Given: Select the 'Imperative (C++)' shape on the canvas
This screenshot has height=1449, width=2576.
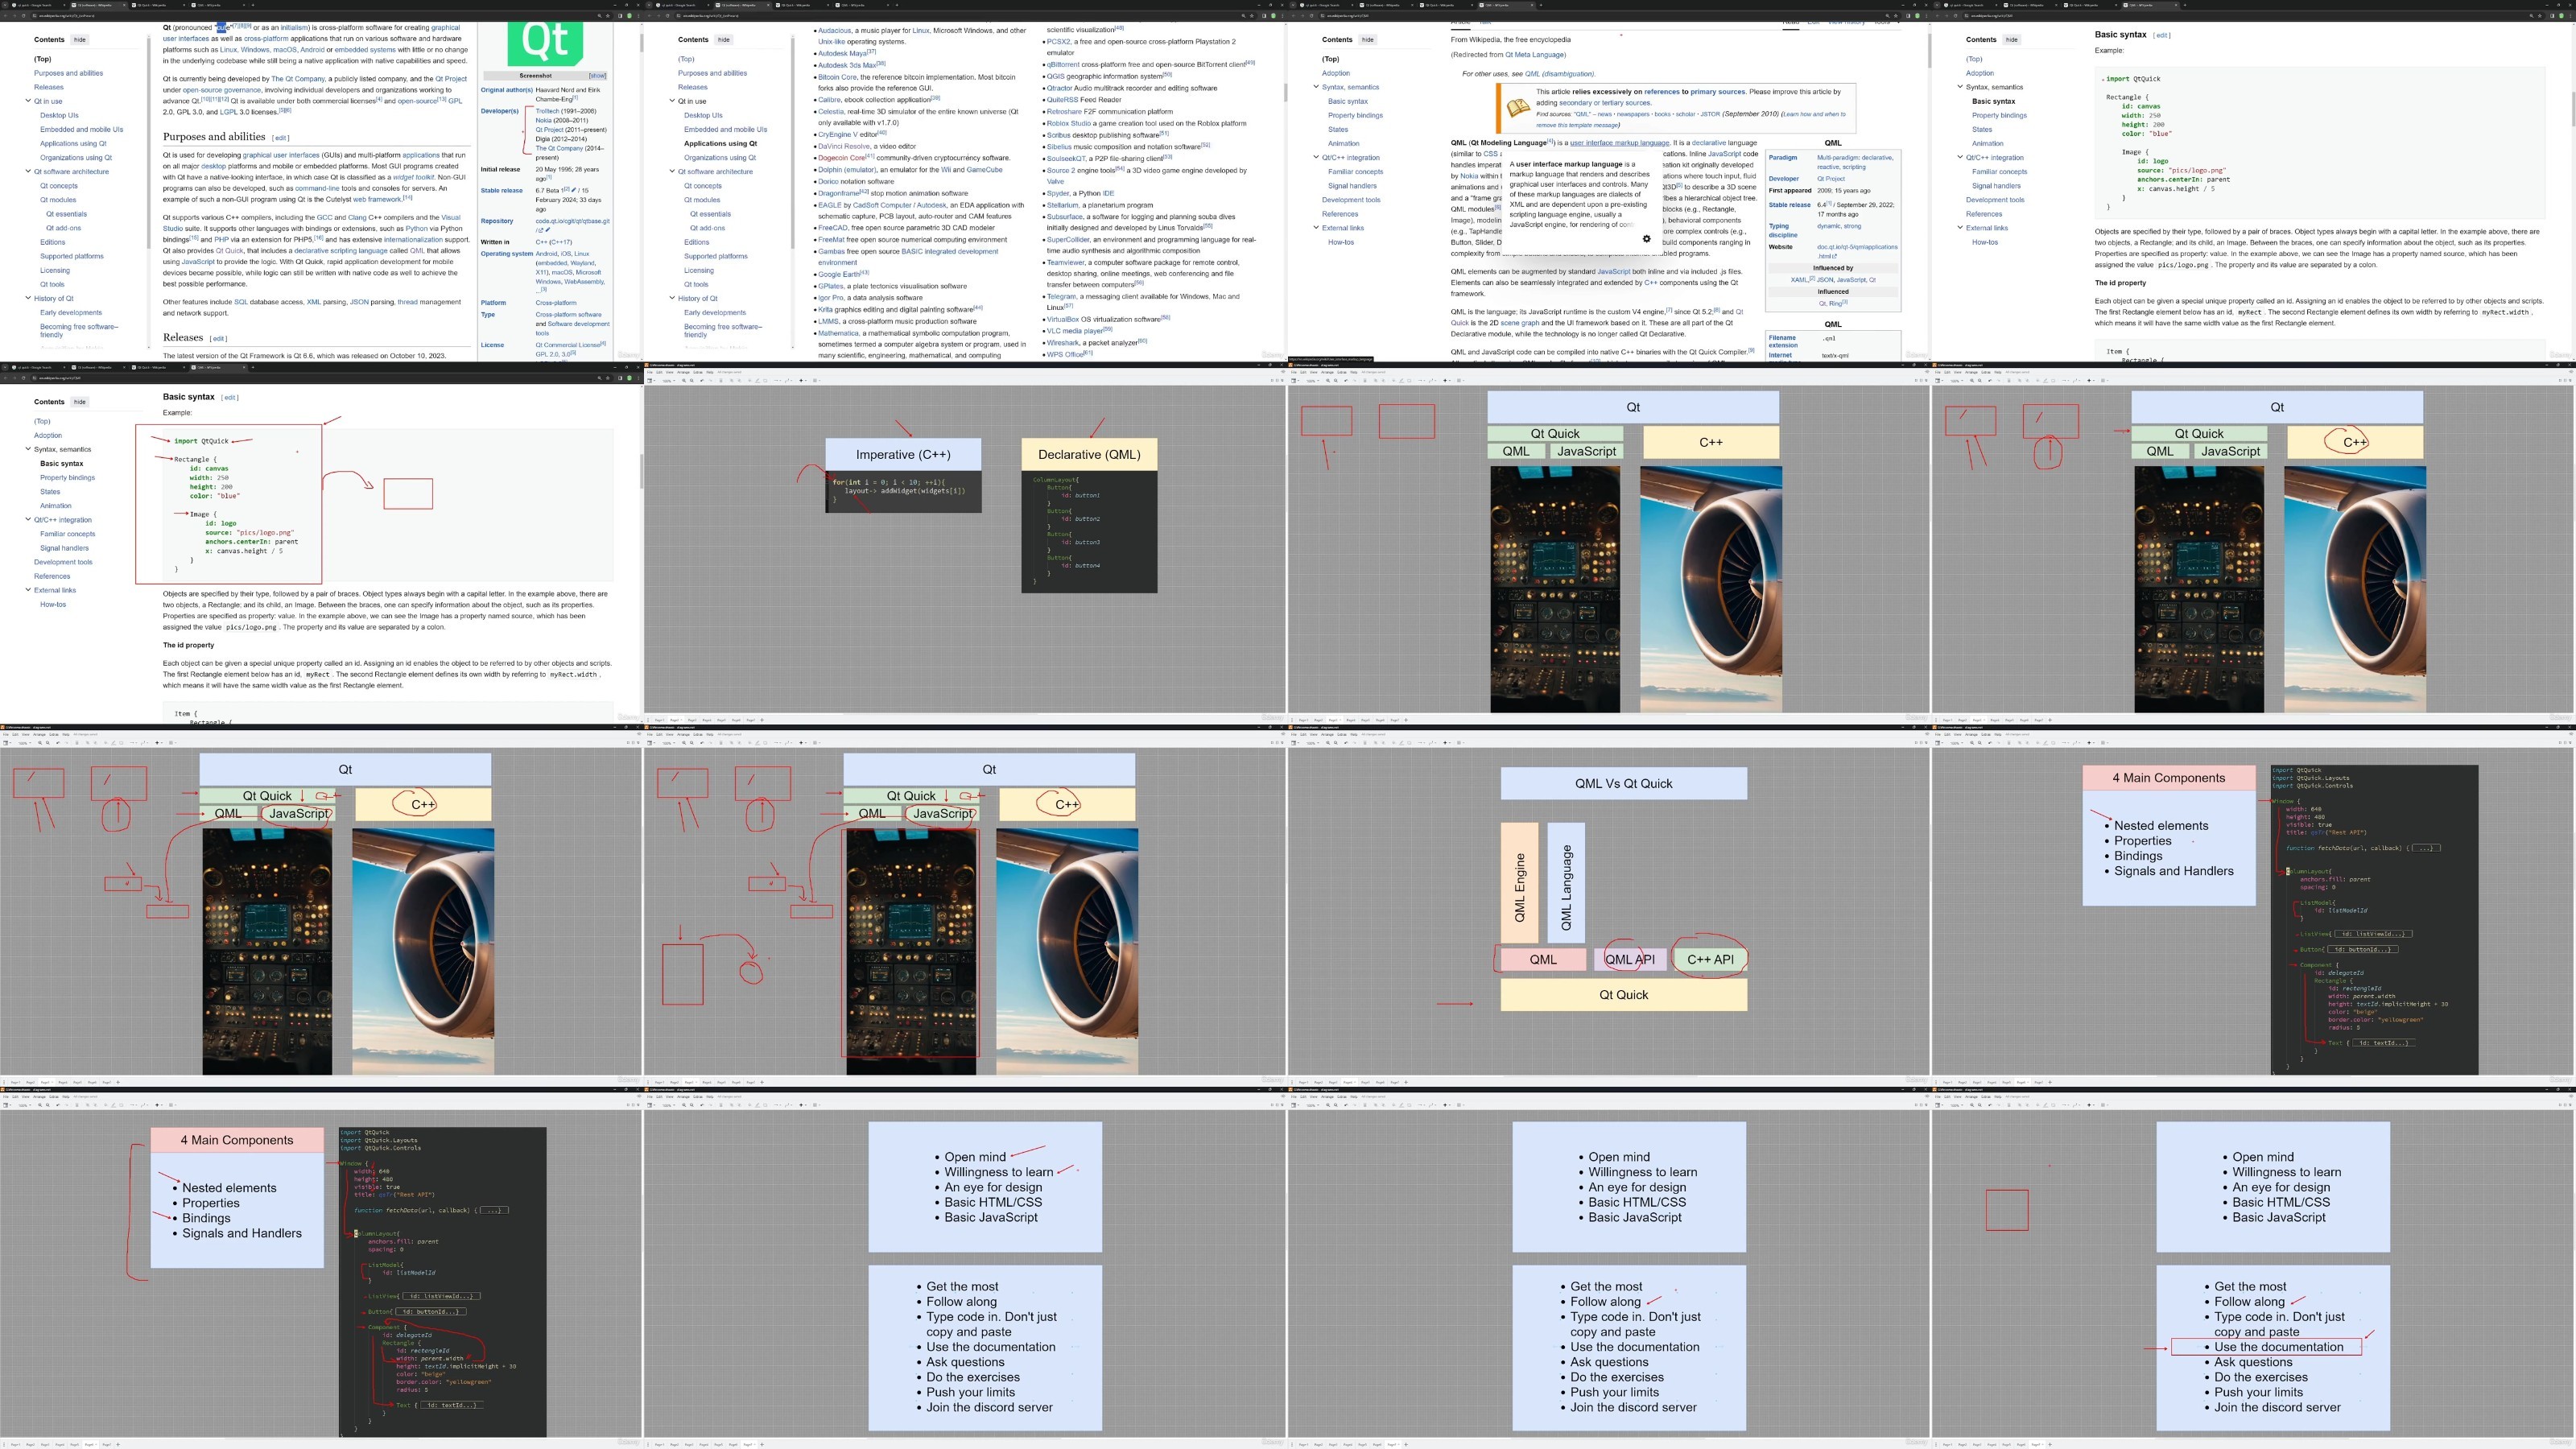Looking at the screenshot, I should point(903,454).
